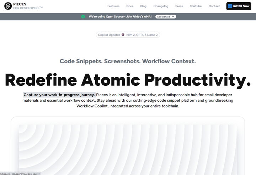Image resolution: width=256 pixels, height=175 pixels.
Task: Open the Docs page
Action: point(130,6)
